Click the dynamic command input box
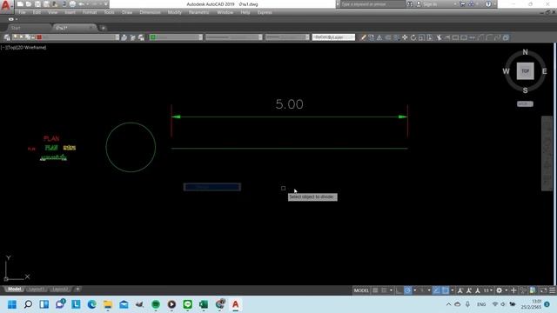557x313 pixels. tap(212, 187)
